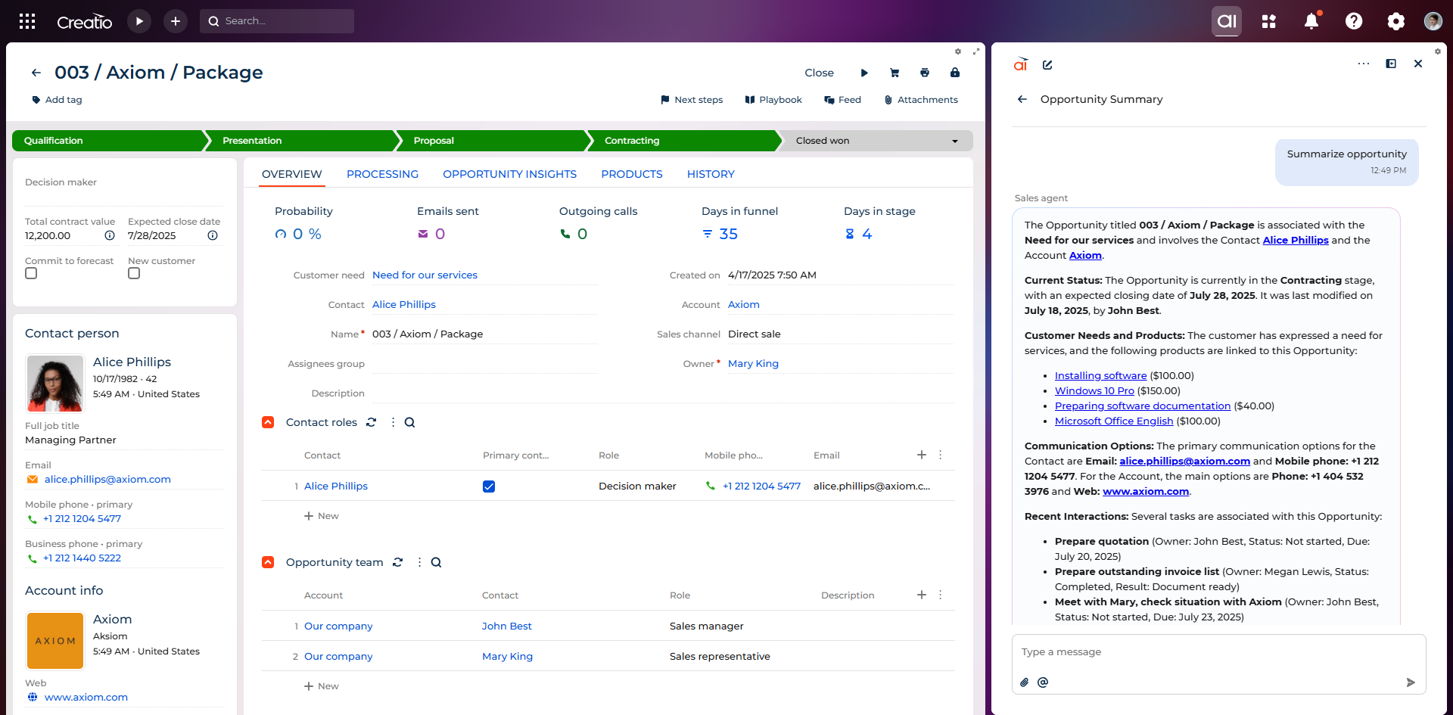Click the plus quick-add icon in top bar

(x=176, y=21)
